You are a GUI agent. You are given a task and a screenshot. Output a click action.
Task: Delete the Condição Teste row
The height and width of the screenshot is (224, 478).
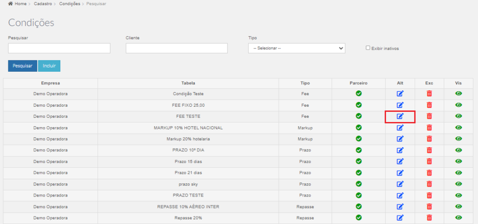(429, 94)
